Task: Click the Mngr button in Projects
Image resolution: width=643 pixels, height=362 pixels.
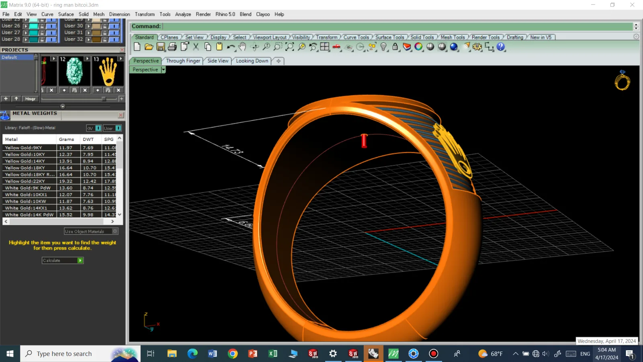Action: [x=30, y=99]
